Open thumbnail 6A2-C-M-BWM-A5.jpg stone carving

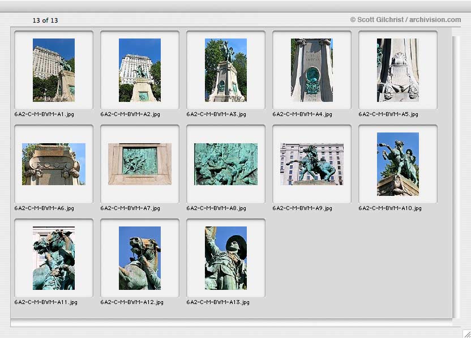(398, 70)
